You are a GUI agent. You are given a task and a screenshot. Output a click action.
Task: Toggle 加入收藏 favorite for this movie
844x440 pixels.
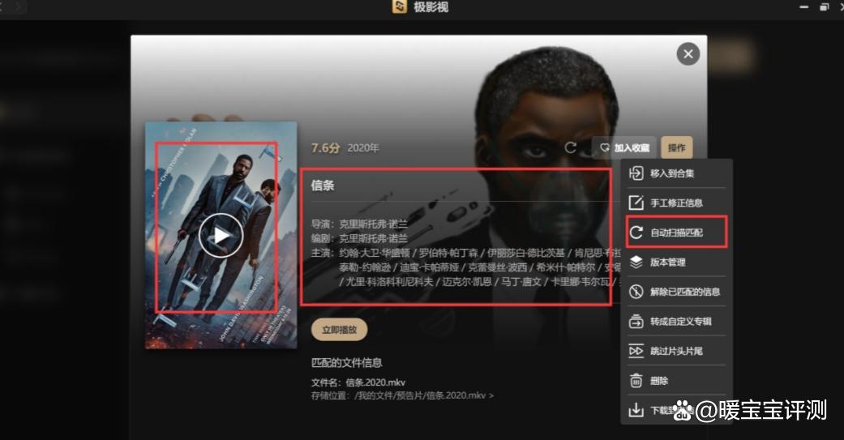point(624,148)
